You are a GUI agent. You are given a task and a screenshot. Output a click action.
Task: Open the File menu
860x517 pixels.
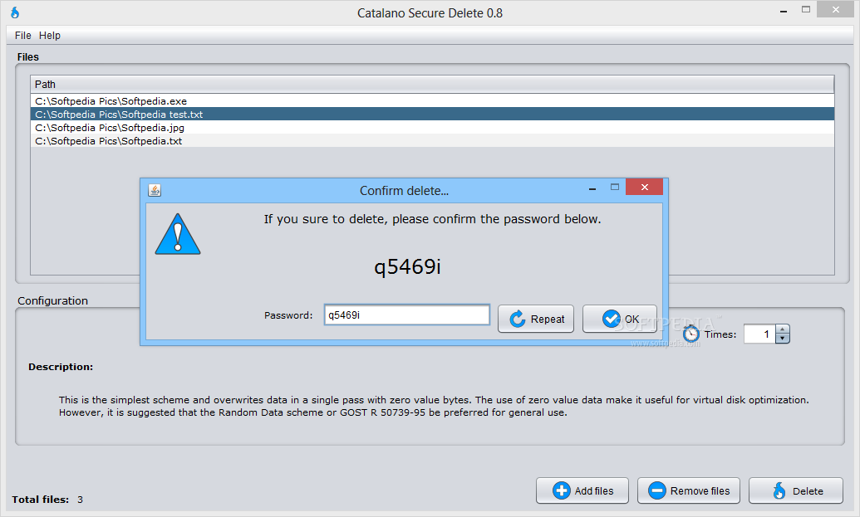coord(23,36)
